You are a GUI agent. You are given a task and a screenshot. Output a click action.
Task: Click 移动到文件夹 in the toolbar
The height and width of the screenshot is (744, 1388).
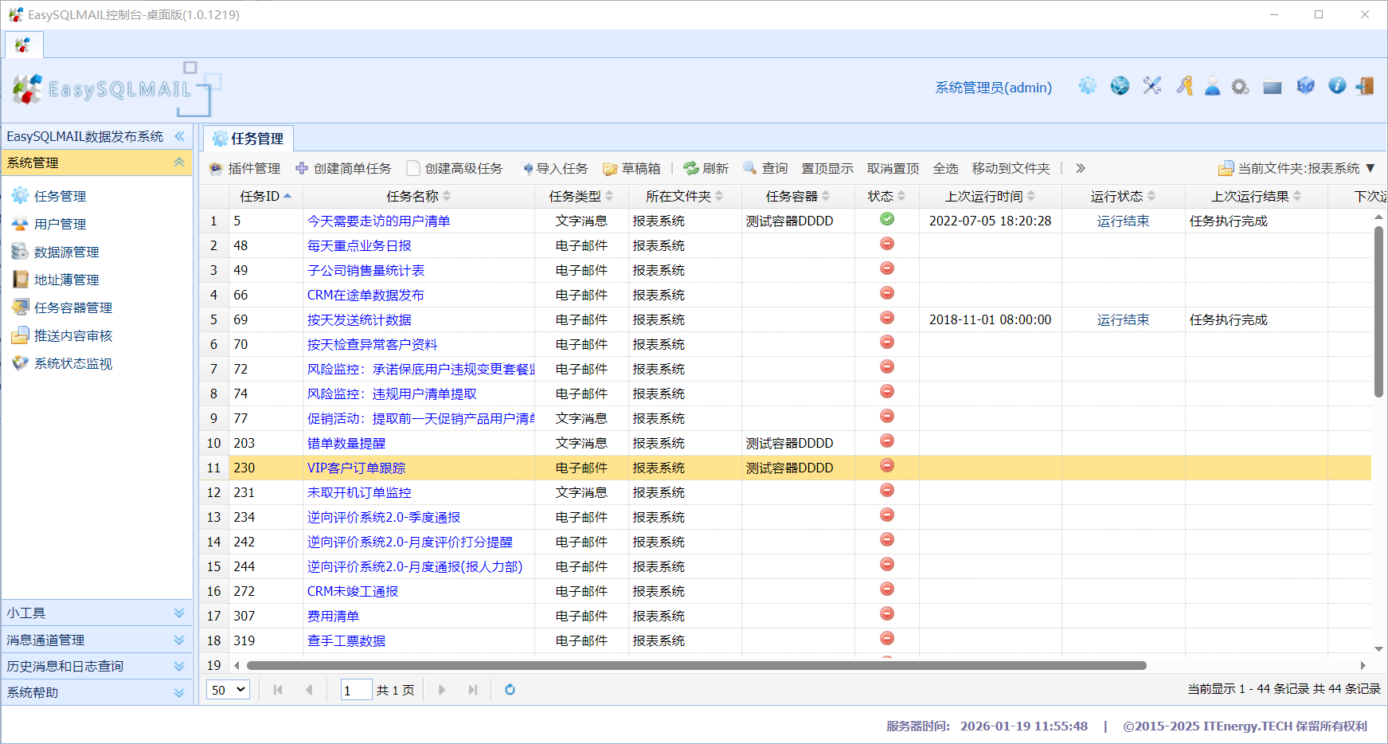(x=1011, y=168)
